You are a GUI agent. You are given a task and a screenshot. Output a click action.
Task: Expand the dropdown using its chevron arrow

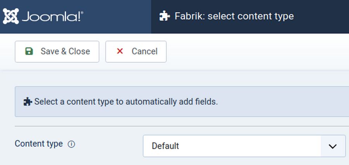(x=333, y=146)
